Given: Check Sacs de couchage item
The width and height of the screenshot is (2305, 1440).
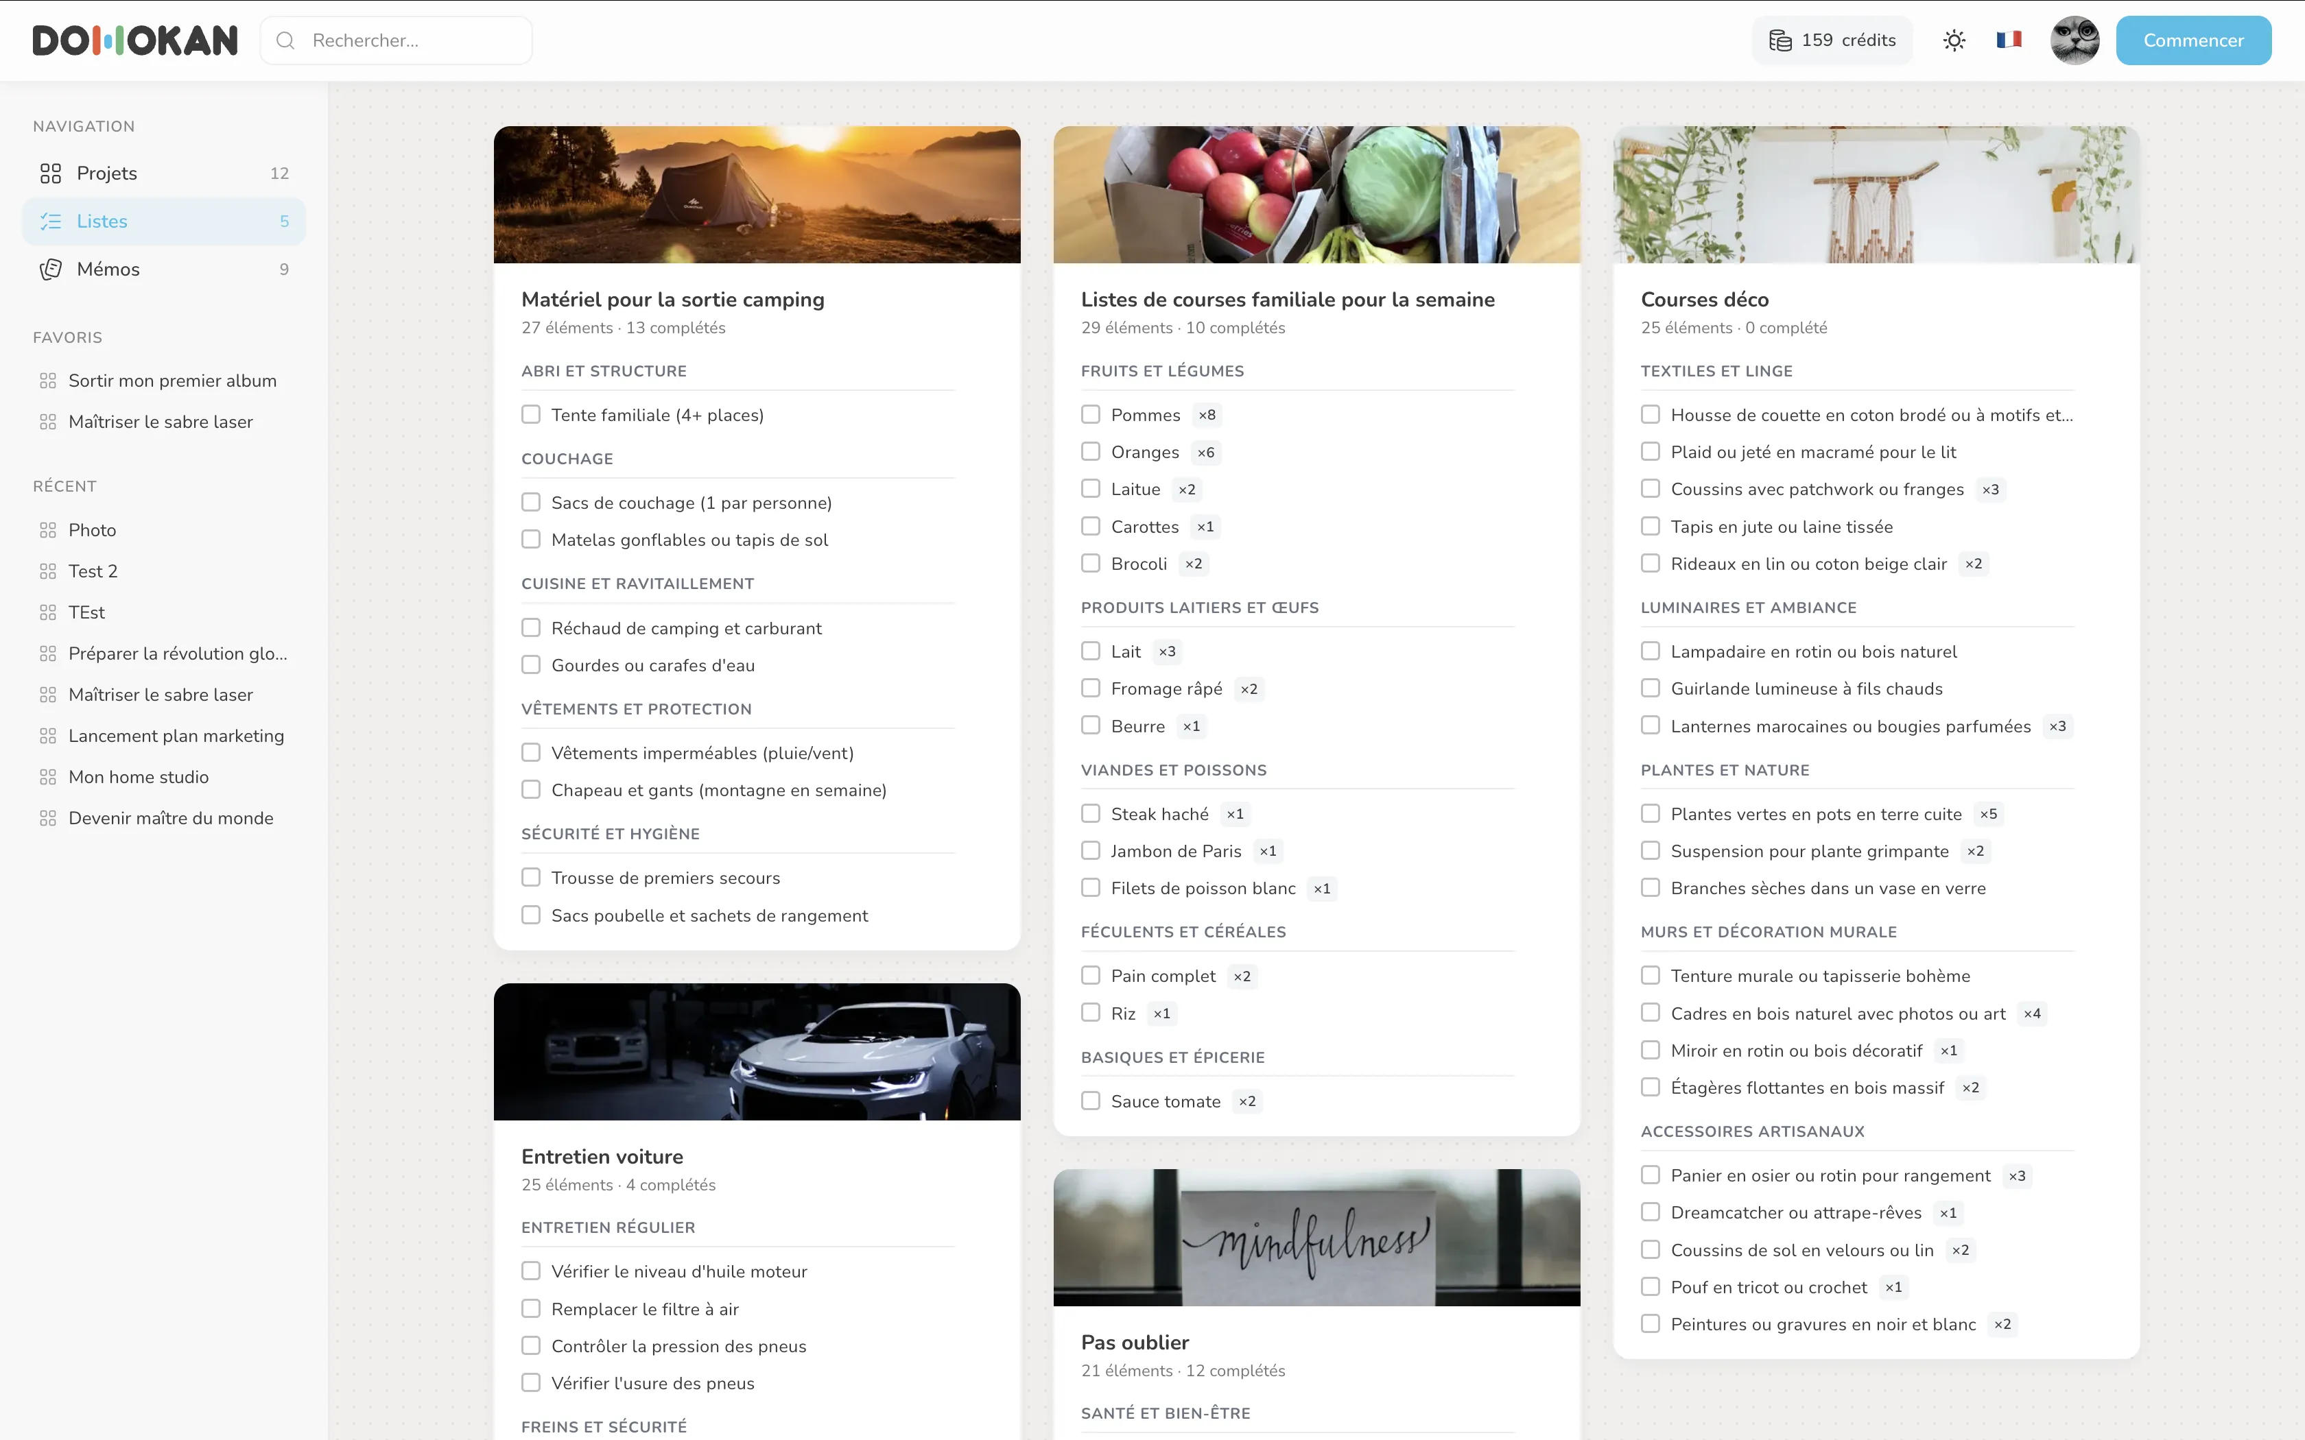Looking at the screenshot, I should point(530,502).
